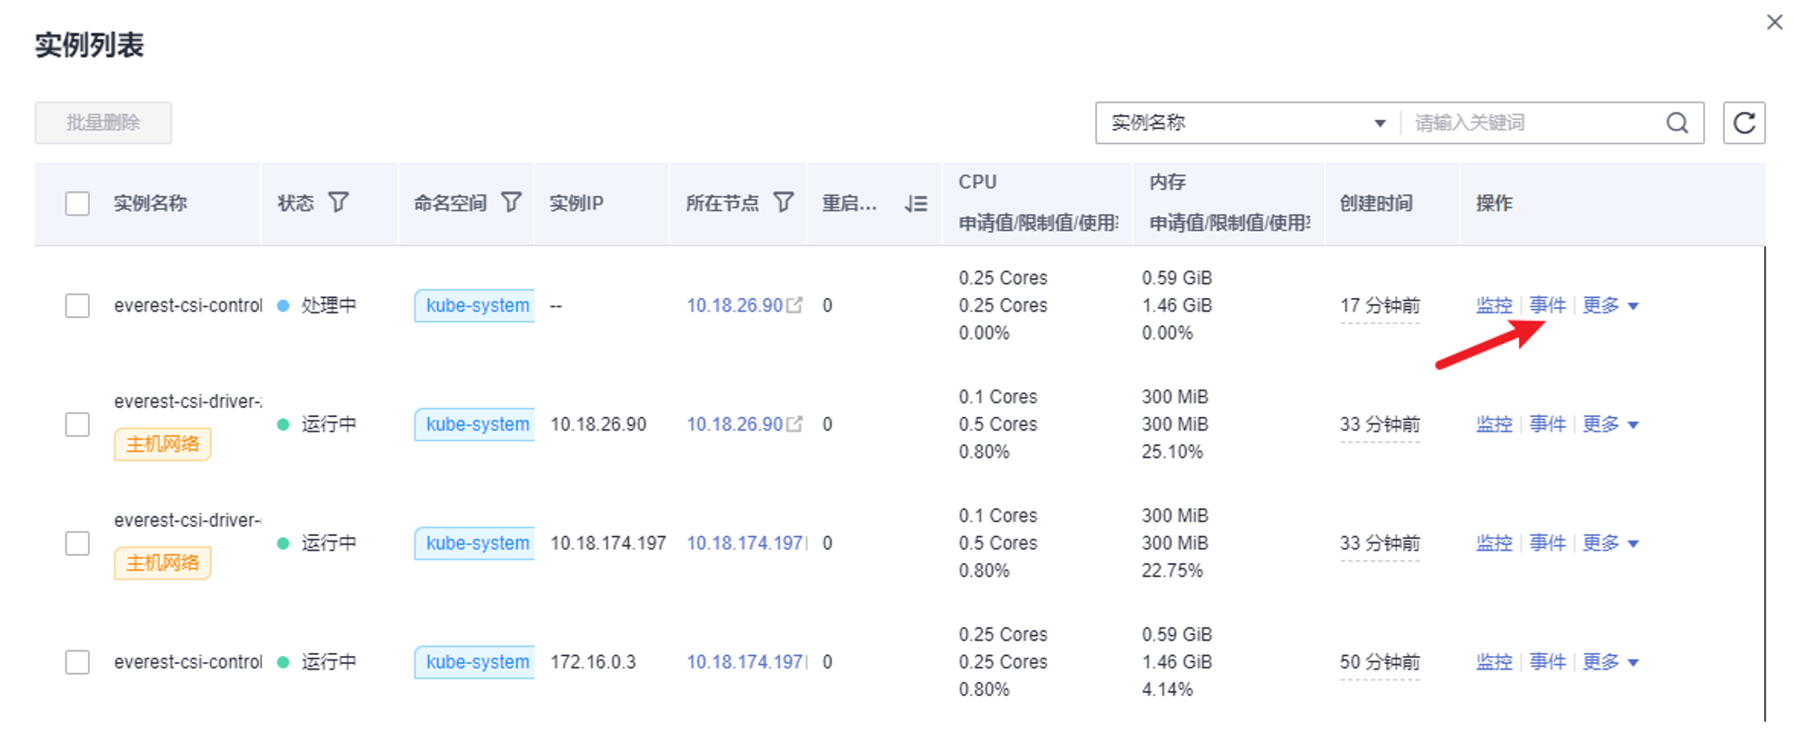1794x734 pixels.
Task: Open 事件 for the 处理中 instance
Action: pos(1547,305)
